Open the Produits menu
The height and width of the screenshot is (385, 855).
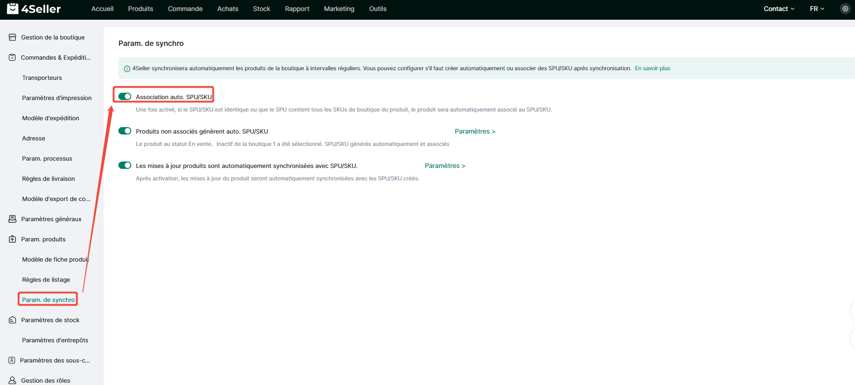click(140, 9)
